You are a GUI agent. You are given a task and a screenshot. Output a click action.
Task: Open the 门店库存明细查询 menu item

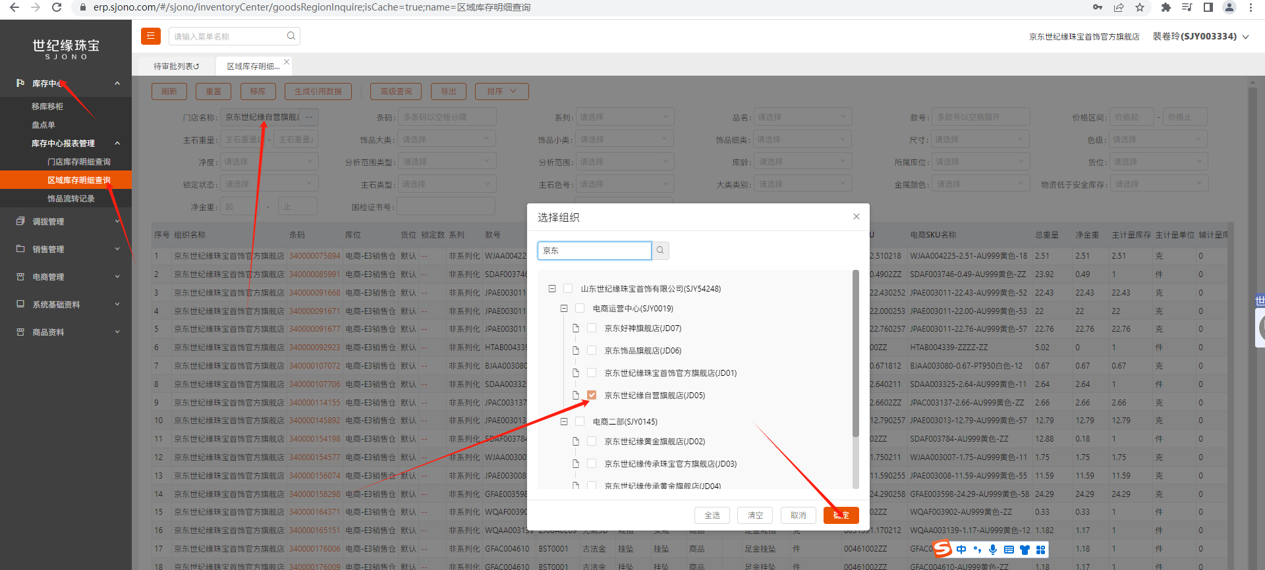tap(78, 162)
